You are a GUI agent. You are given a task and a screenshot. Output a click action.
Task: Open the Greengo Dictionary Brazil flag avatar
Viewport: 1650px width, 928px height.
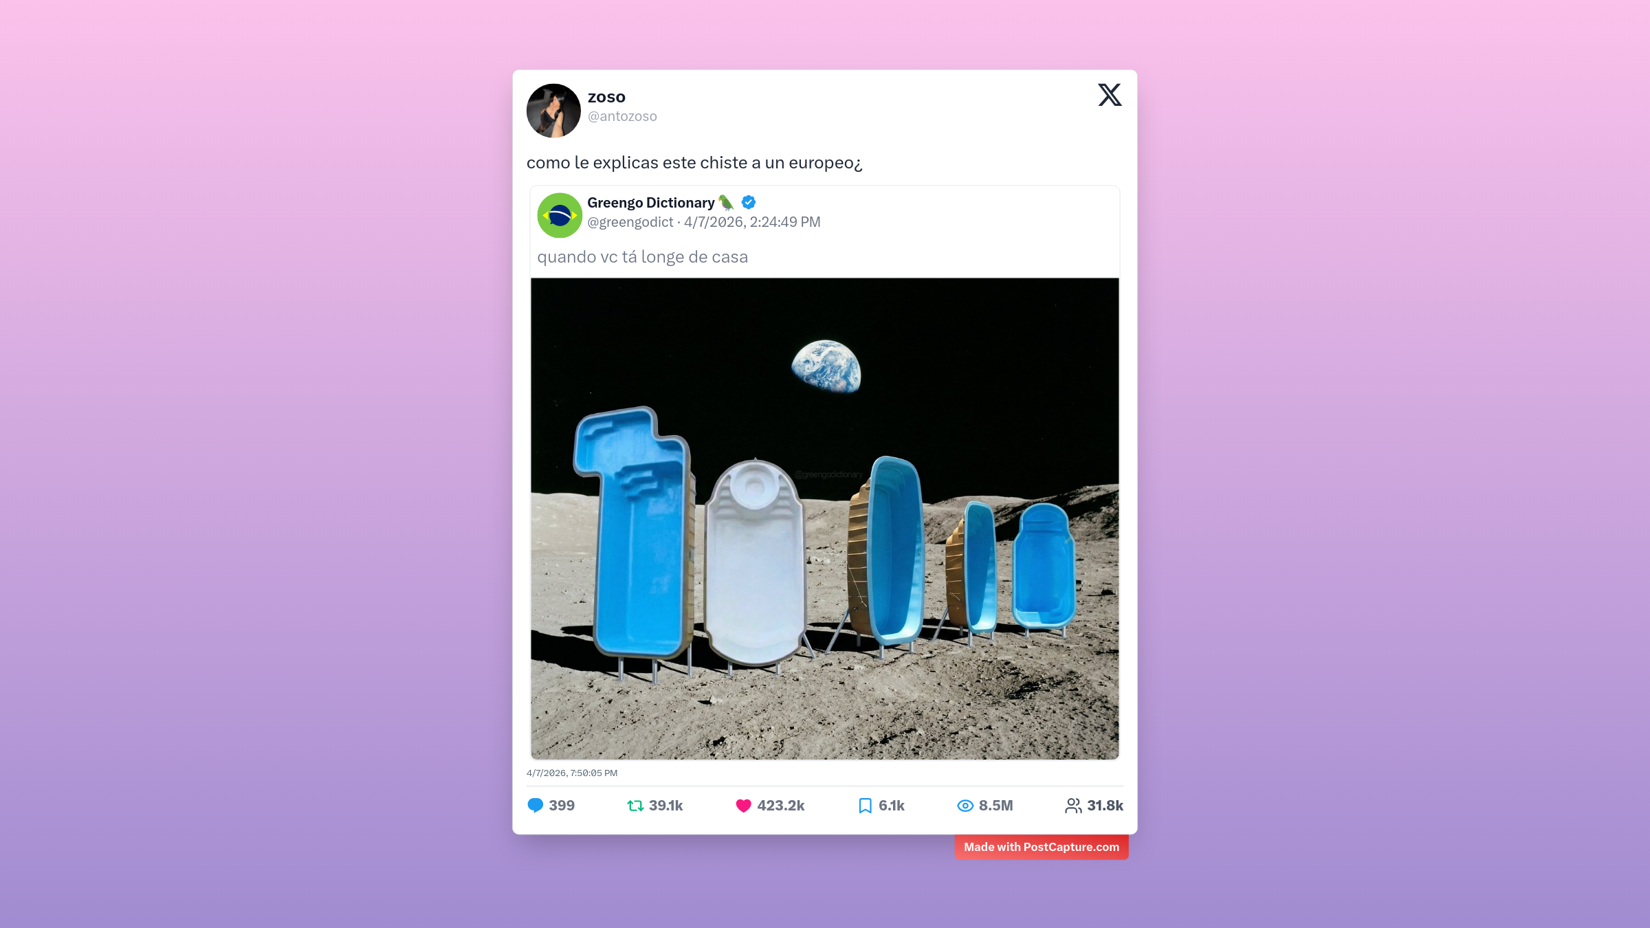(560, 215)
